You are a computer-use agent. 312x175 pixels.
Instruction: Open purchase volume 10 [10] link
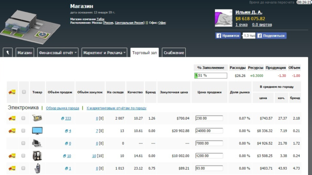pyautogui.click(x=94, y=156)
